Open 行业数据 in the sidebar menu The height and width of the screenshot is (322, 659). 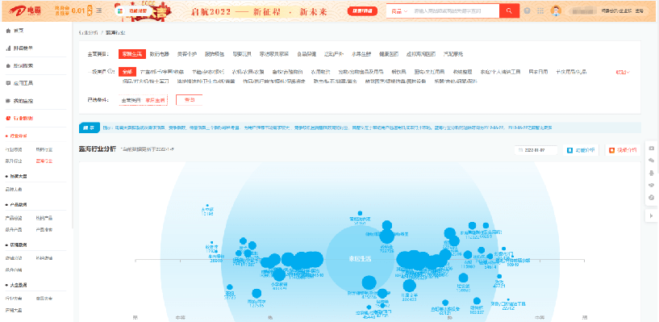(x=20, y=119)
